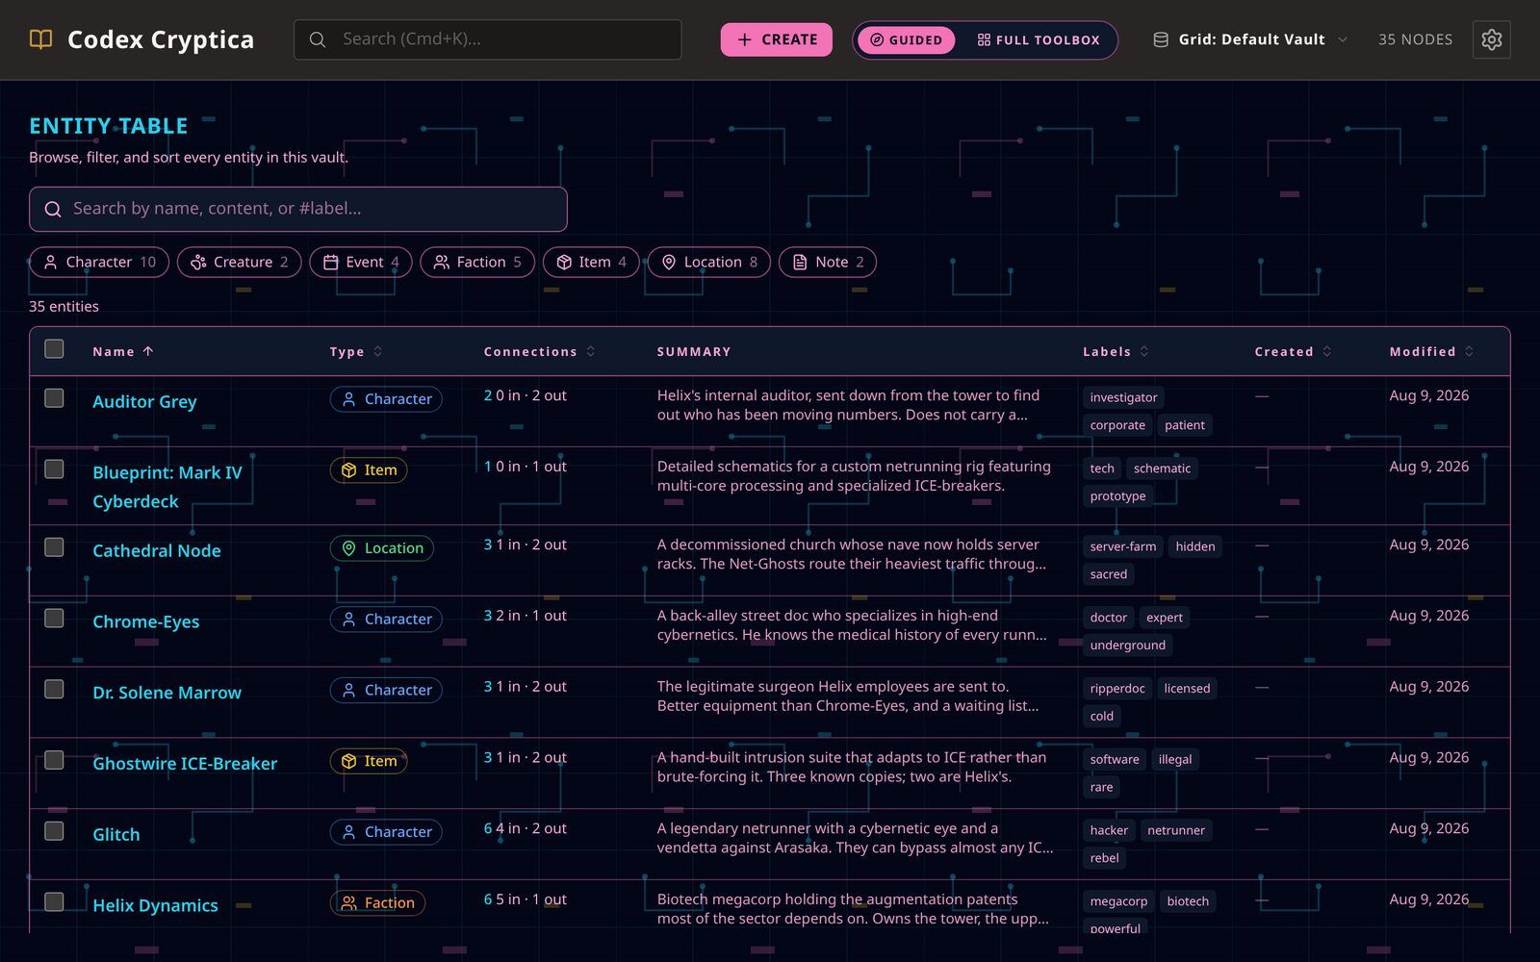Sort table by Type column
Screen dimensions: 1540x962
(356, 352)
